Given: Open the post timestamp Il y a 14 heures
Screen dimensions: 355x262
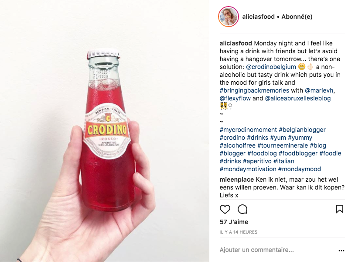Looking at the screenshot, I should 239,232.
